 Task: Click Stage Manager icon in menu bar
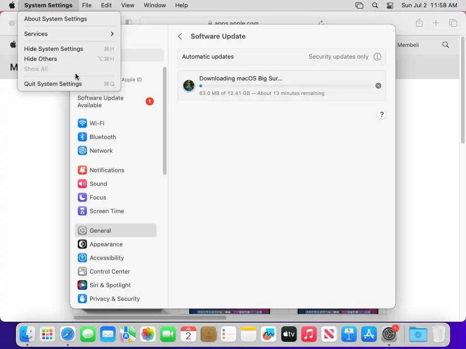360,5
